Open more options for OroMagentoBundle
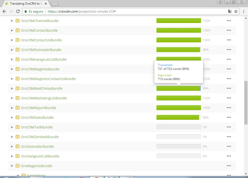The image size is (248, 178). [229, 166]
